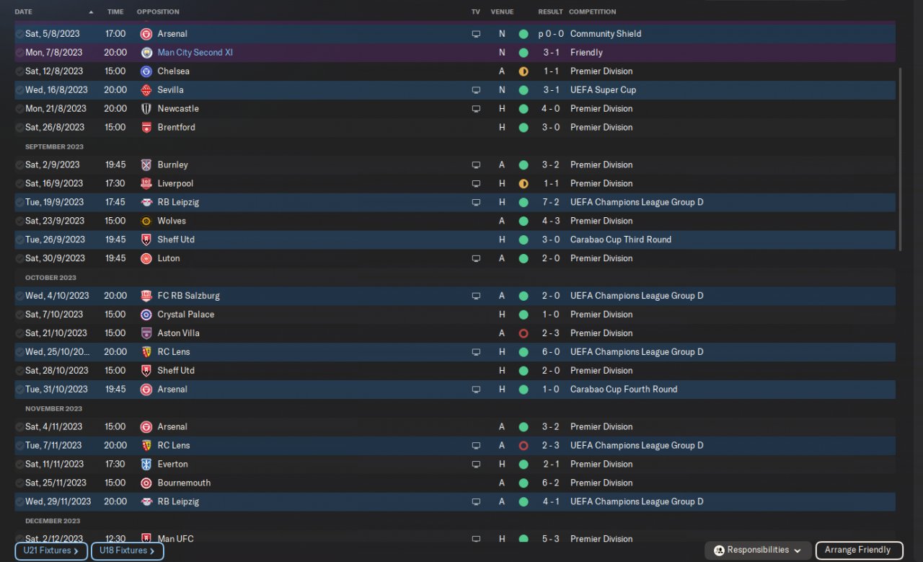Image resolution: width=923 pixels, height=562 pixels.
Task: Click the red loss indicator on the Aston Villa row
Action: point(524,333)
